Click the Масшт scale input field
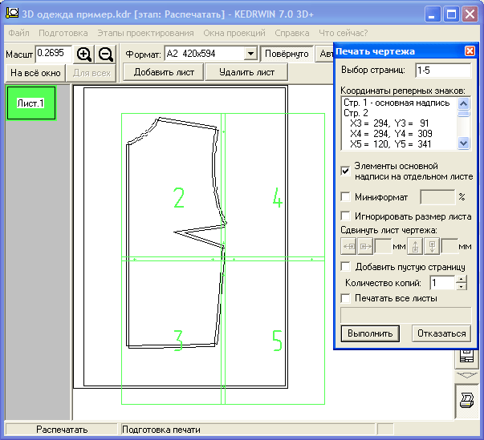This screenshot has width=484, height=440. pos(54,54)
